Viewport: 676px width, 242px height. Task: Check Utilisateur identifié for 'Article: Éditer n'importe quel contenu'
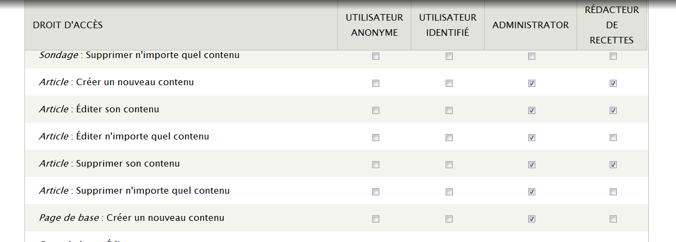pyautogui.click(x=449, y=138)
